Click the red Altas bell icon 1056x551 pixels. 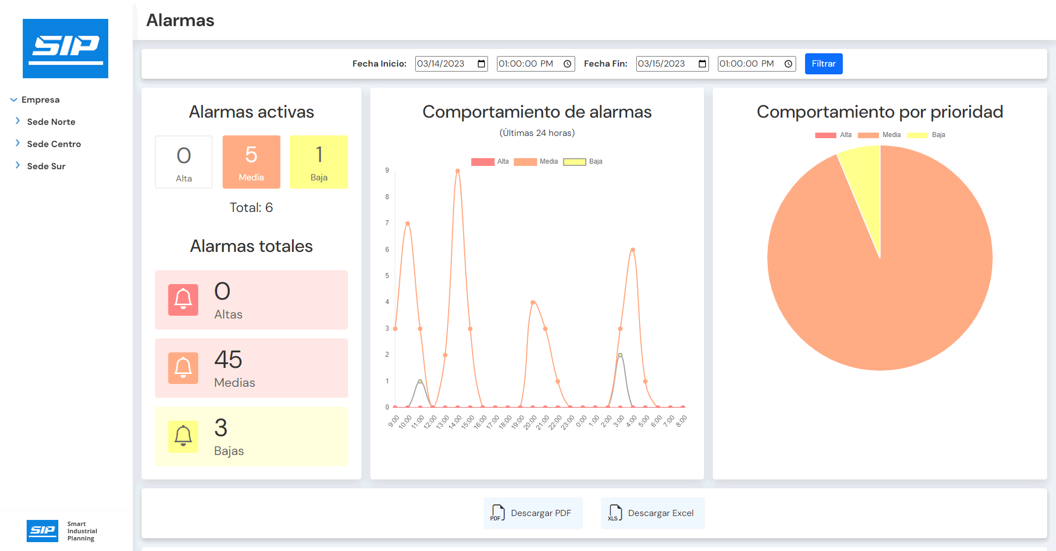point(183,300)
